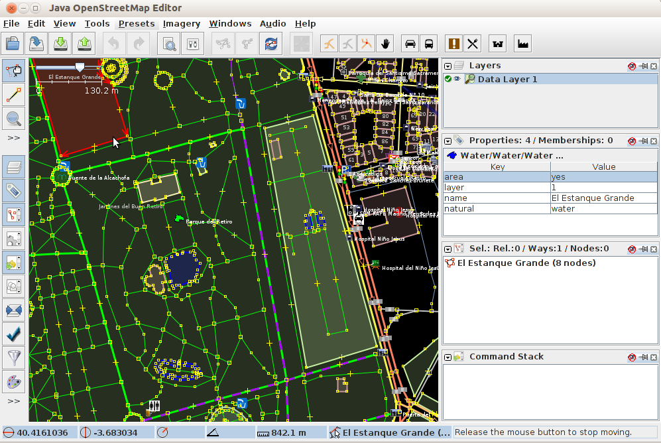This screenshot has height=443, width=661.
Task: Click the Download map data icon
Action: [x=60, y=44]
